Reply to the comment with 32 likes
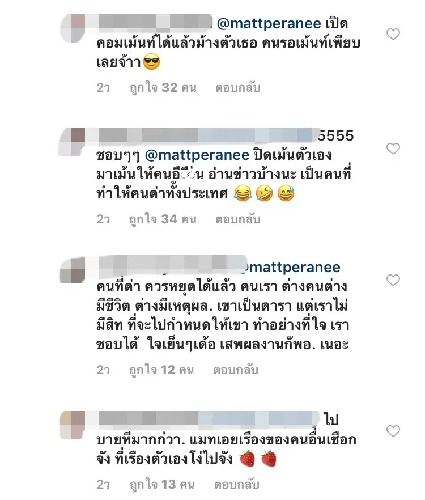The image size is (425, 500). (238, 88)
